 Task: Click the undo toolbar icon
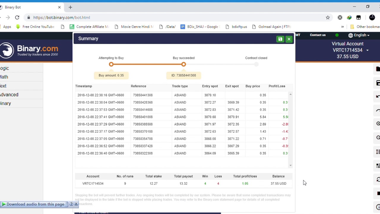(378, 96)
